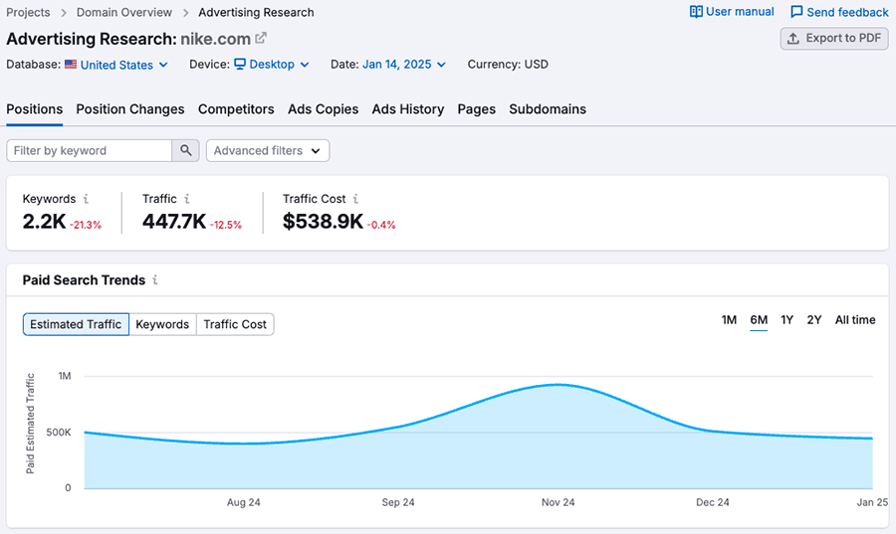Screen dimensions: 896x534
Task: Open the Ads Copies tab
Action: (x=323, y=109)
